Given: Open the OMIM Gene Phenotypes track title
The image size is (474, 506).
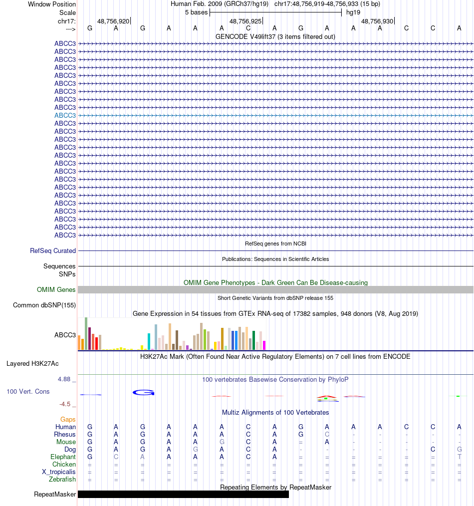Looking at the screenshot, I should coord(275,282).
